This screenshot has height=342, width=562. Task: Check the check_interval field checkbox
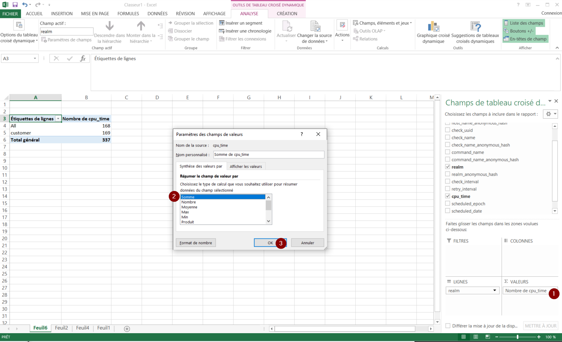coord(447,181)
